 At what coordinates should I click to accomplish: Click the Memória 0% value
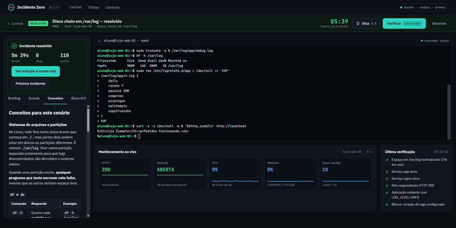(270, 170)
